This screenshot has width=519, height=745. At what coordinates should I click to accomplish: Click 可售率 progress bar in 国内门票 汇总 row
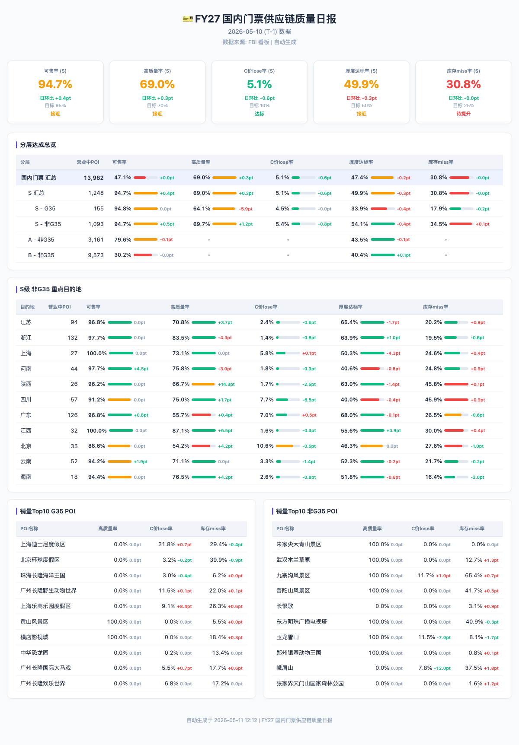146,178
